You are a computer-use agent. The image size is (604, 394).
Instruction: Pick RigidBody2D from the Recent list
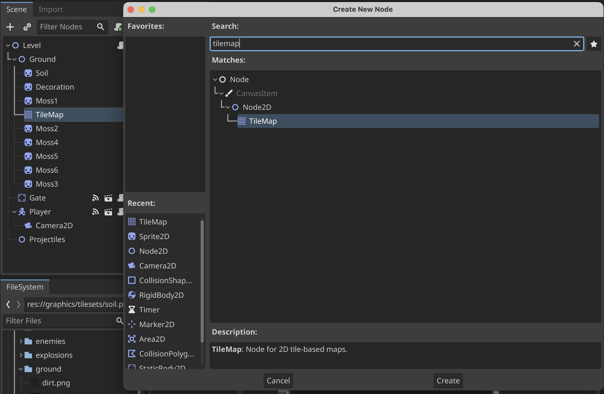[161, 295]
